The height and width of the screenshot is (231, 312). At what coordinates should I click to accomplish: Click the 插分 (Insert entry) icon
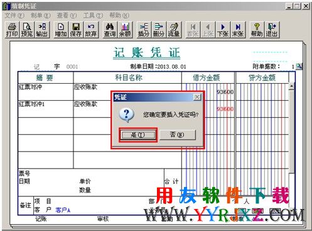pyautogui.click(x=144, y=30)
